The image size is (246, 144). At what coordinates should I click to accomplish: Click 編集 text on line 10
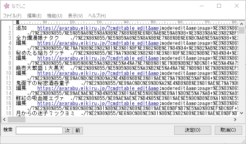pyautogui.click(x=21, y=73)
